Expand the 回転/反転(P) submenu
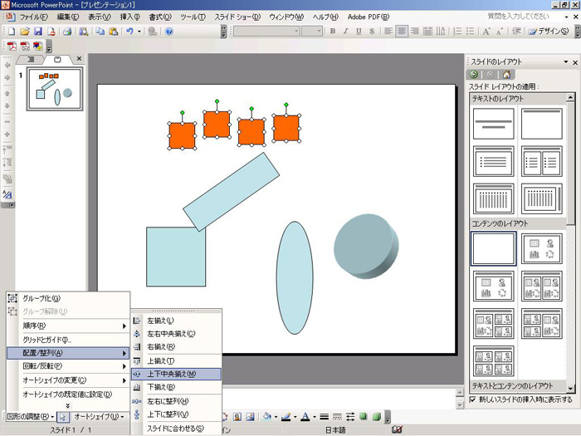581x436 pixels. [x=68, y=366]
